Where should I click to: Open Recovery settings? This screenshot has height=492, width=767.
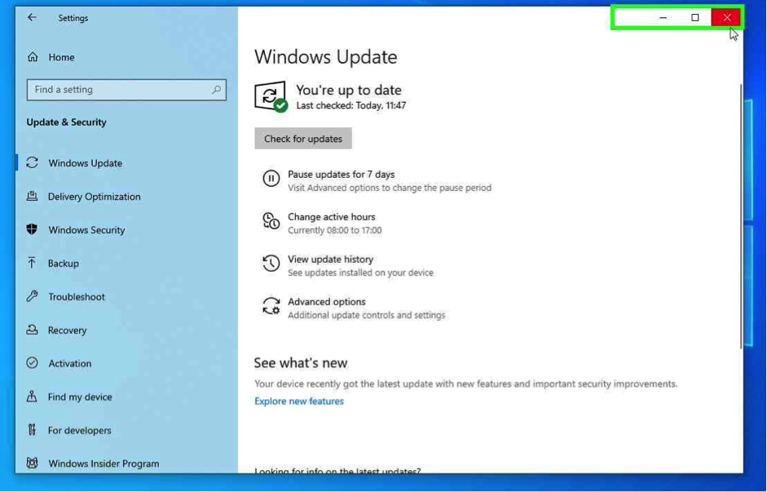67,330
